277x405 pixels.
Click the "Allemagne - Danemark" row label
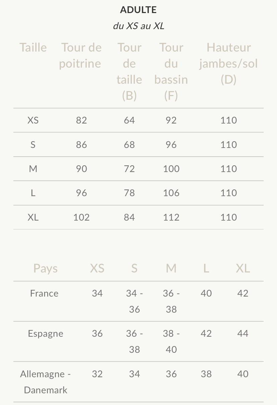(45, 382)
